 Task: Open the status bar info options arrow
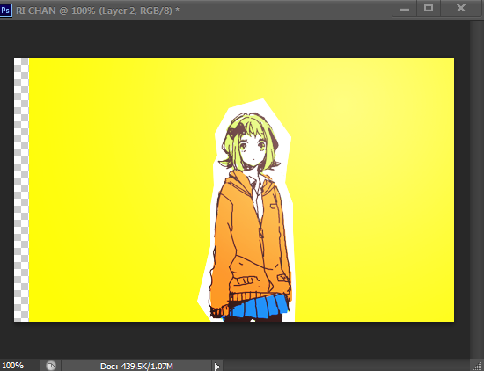(x=217, y=366)
